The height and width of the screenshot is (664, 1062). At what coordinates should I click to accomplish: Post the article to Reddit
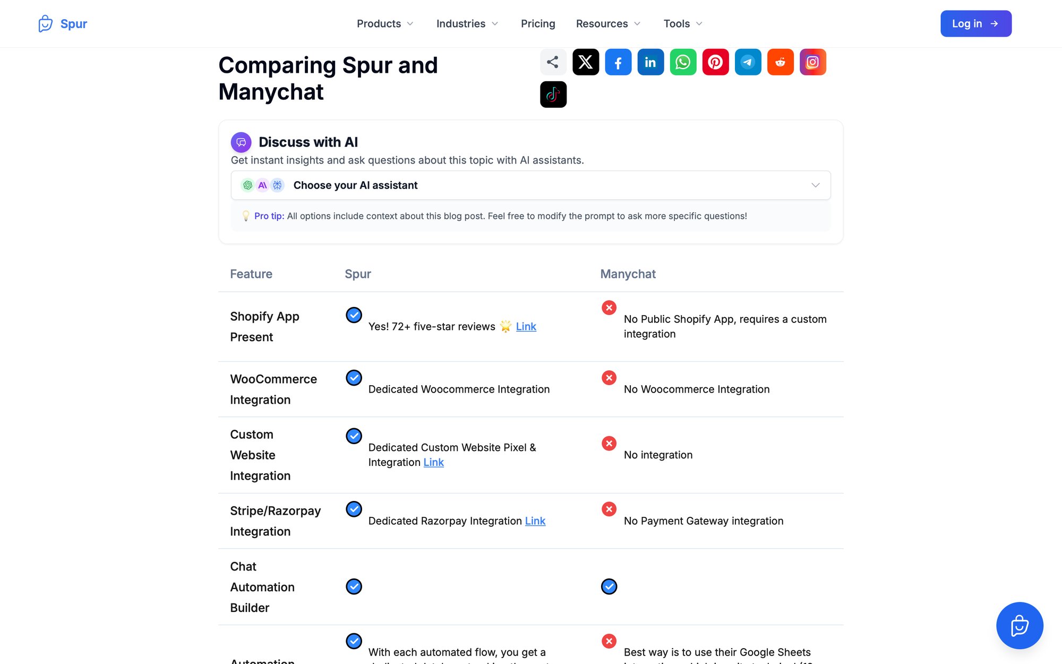[780, 62]
